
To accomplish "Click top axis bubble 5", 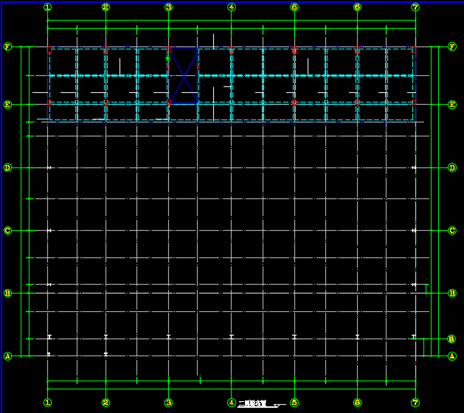I will click(294, 7).
